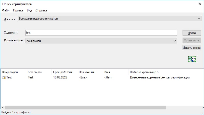Image resolution: width=204 pixels, height=115 pixels.
Task: Click the horizontal scrollbar thumb
Action: point(86,107)
